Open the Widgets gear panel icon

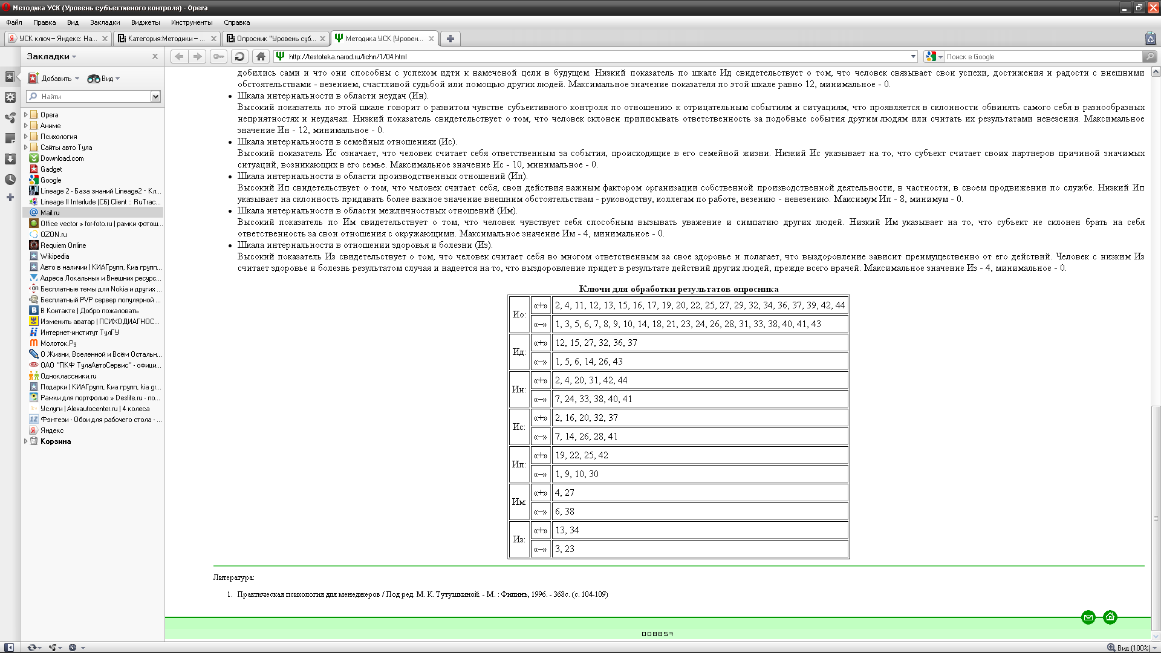tap(10, 97)
